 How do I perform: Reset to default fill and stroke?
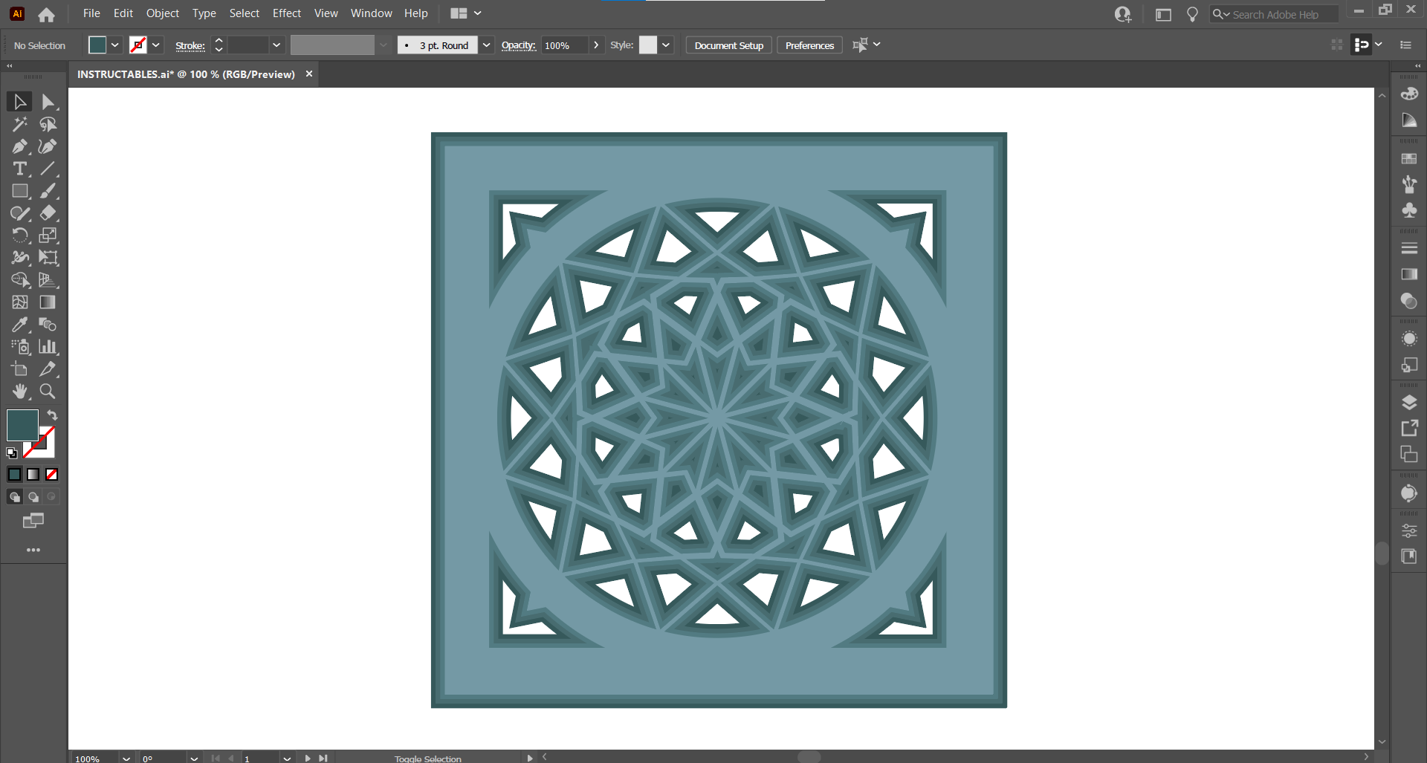[12, 452]
